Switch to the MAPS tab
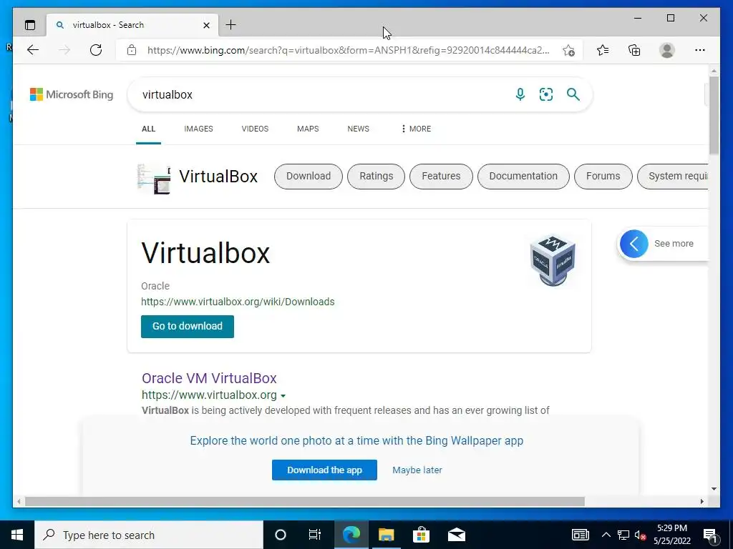 [x=308, y=129]
